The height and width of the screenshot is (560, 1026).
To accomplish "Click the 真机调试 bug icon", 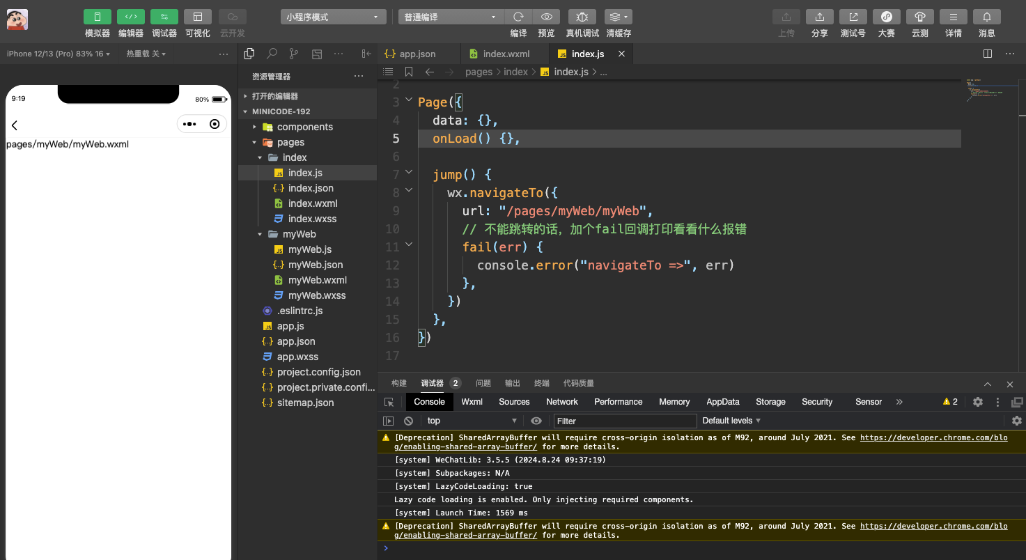I will [582, 17].
